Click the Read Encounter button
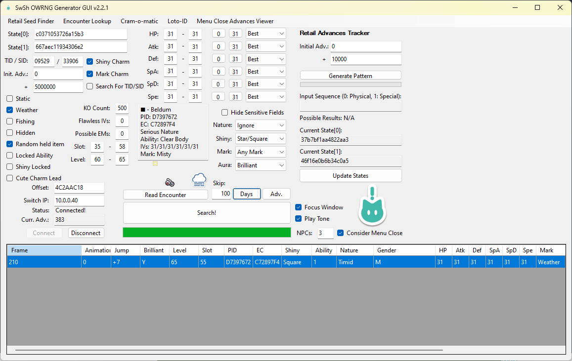572x361 pixels. click(x=165, y=195)
